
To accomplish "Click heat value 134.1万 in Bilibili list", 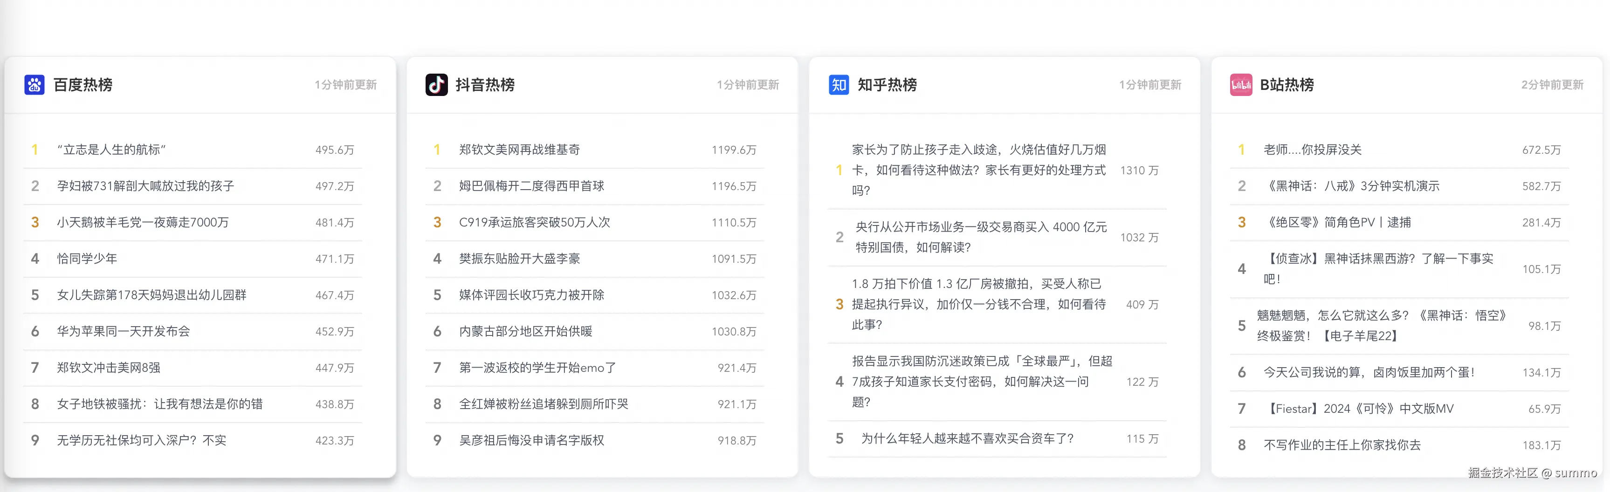I will pos(1541,373).
